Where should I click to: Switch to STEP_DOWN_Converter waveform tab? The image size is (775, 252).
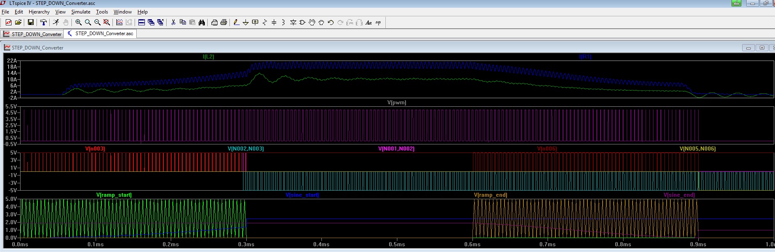pos(32,34)
